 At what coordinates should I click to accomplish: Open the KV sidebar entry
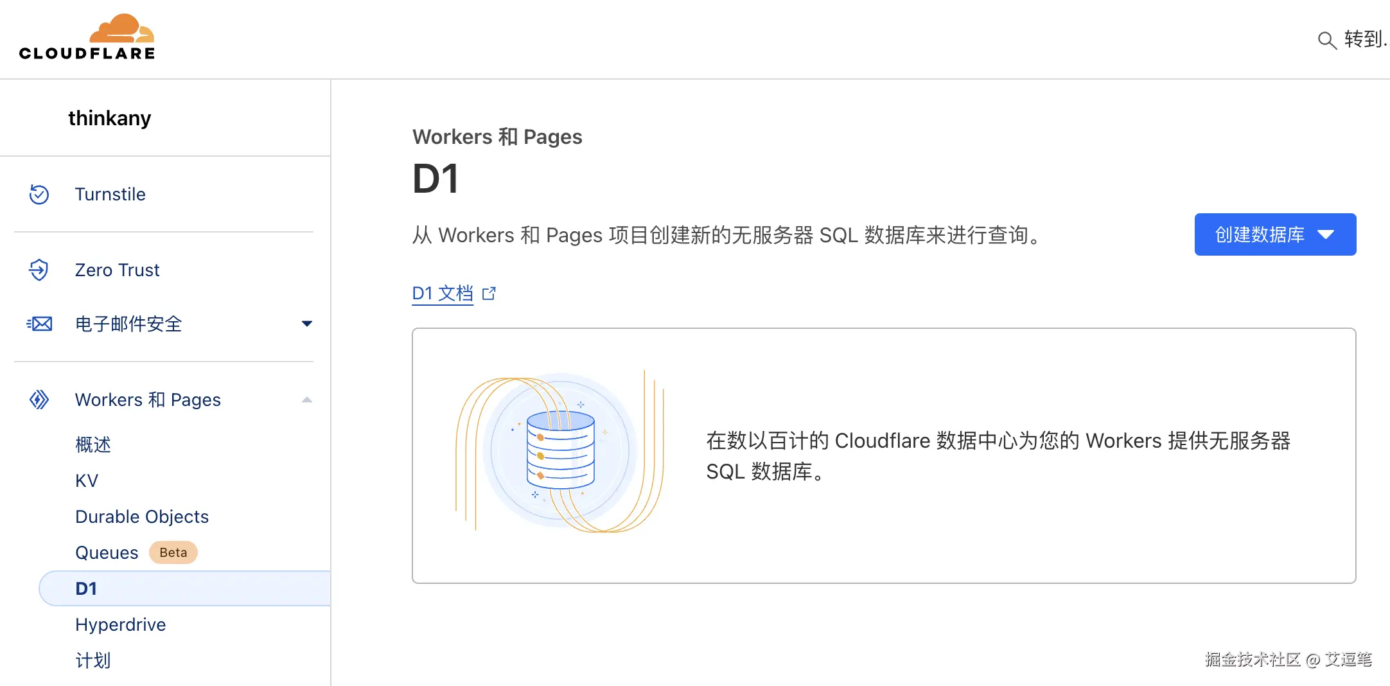click(x=87, y=480)
